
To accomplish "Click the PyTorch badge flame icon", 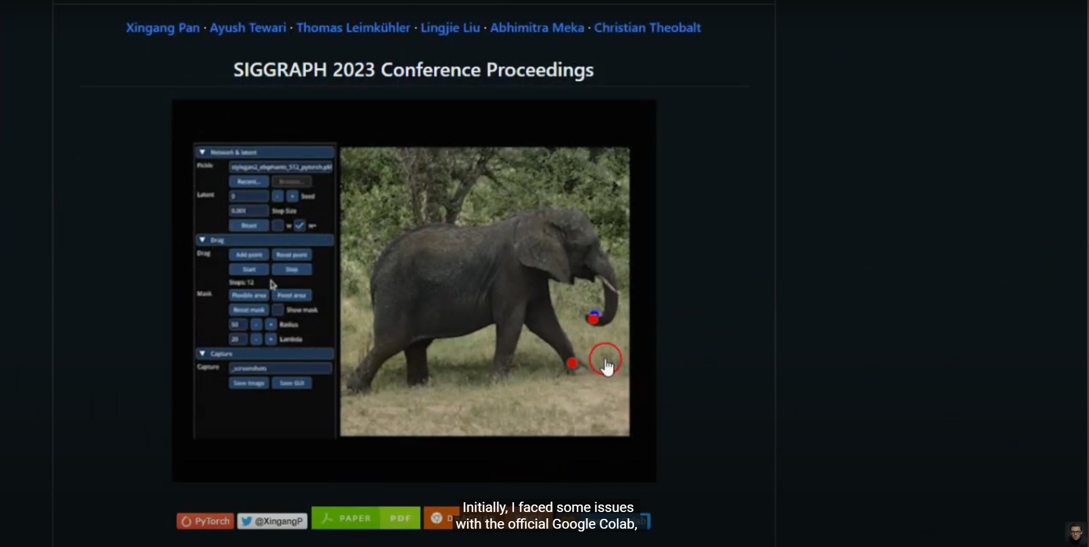I will (x=186, y=521).
